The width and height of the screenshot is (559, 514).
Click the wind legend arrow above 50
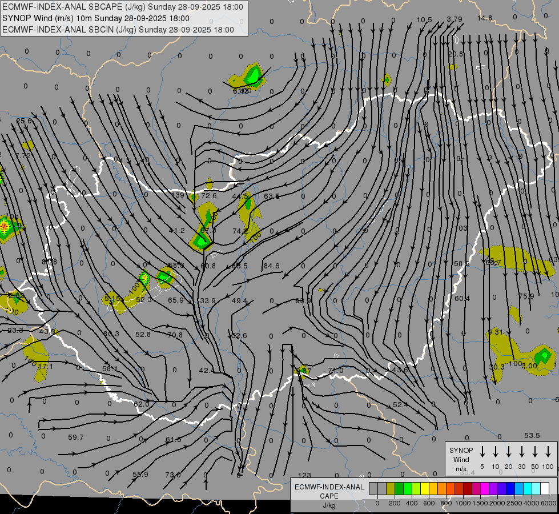click(x=535, y=452)
